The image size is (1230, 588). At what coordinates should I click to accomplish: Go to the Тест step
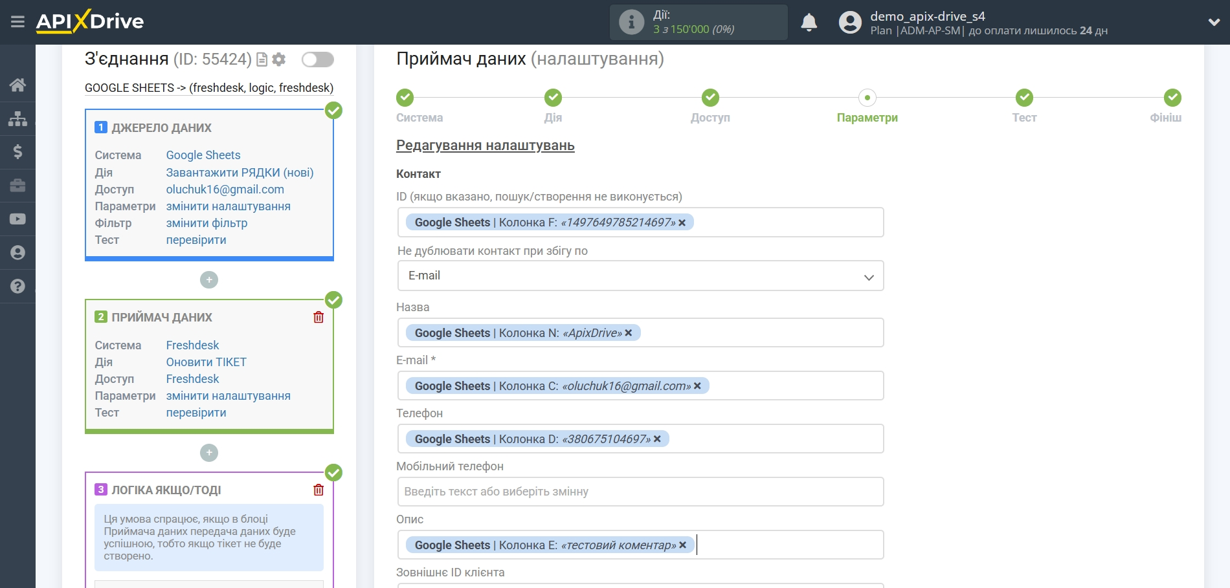(x=1024, y=98)
